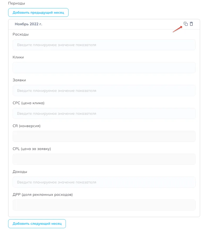This screenshot has width=208, height=230.
Task: Click the Клики field label
Action: 18,57
